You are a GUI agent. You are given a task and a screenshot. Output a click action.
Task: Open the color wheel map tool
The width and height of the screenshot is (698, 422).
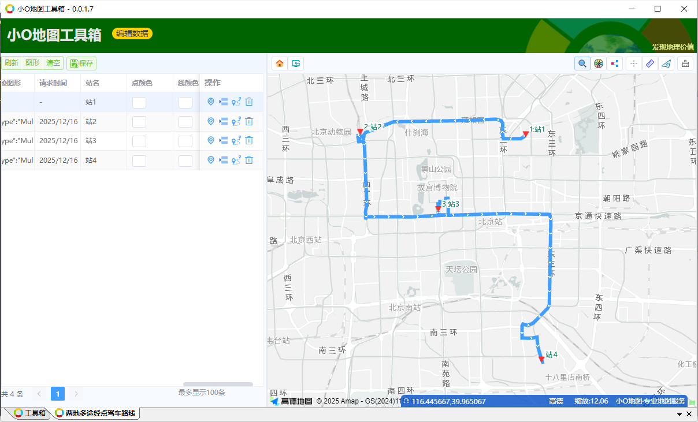click(x=599, y=64)
